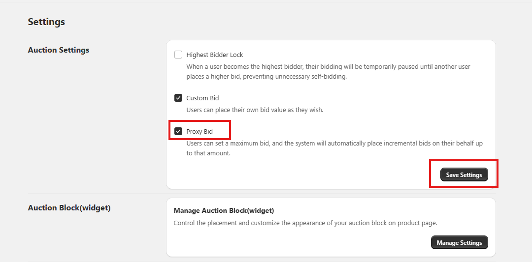Viewport: 532px width, 262px height.
Task: Select the "Auction Block(widget)" section heading on the left
Action: [x=69, y=208]
